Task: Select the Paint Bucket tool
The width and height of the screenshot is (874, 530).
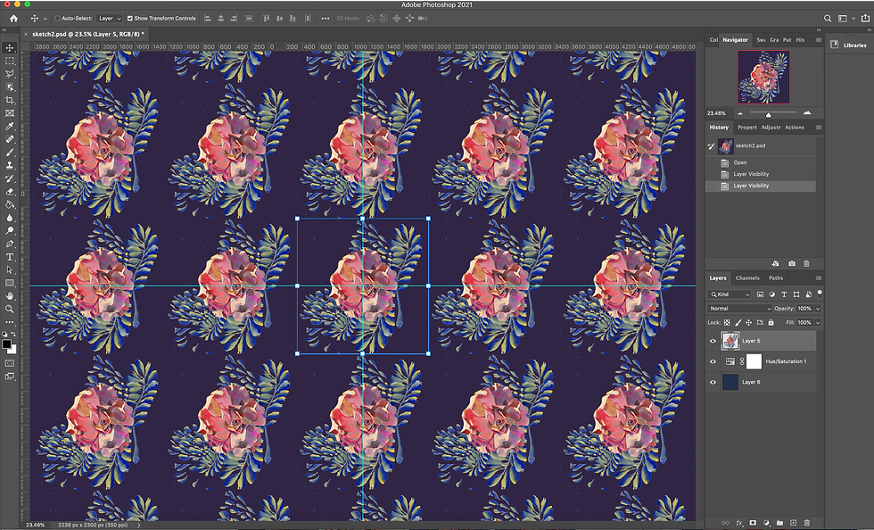Action: (10, 204)
